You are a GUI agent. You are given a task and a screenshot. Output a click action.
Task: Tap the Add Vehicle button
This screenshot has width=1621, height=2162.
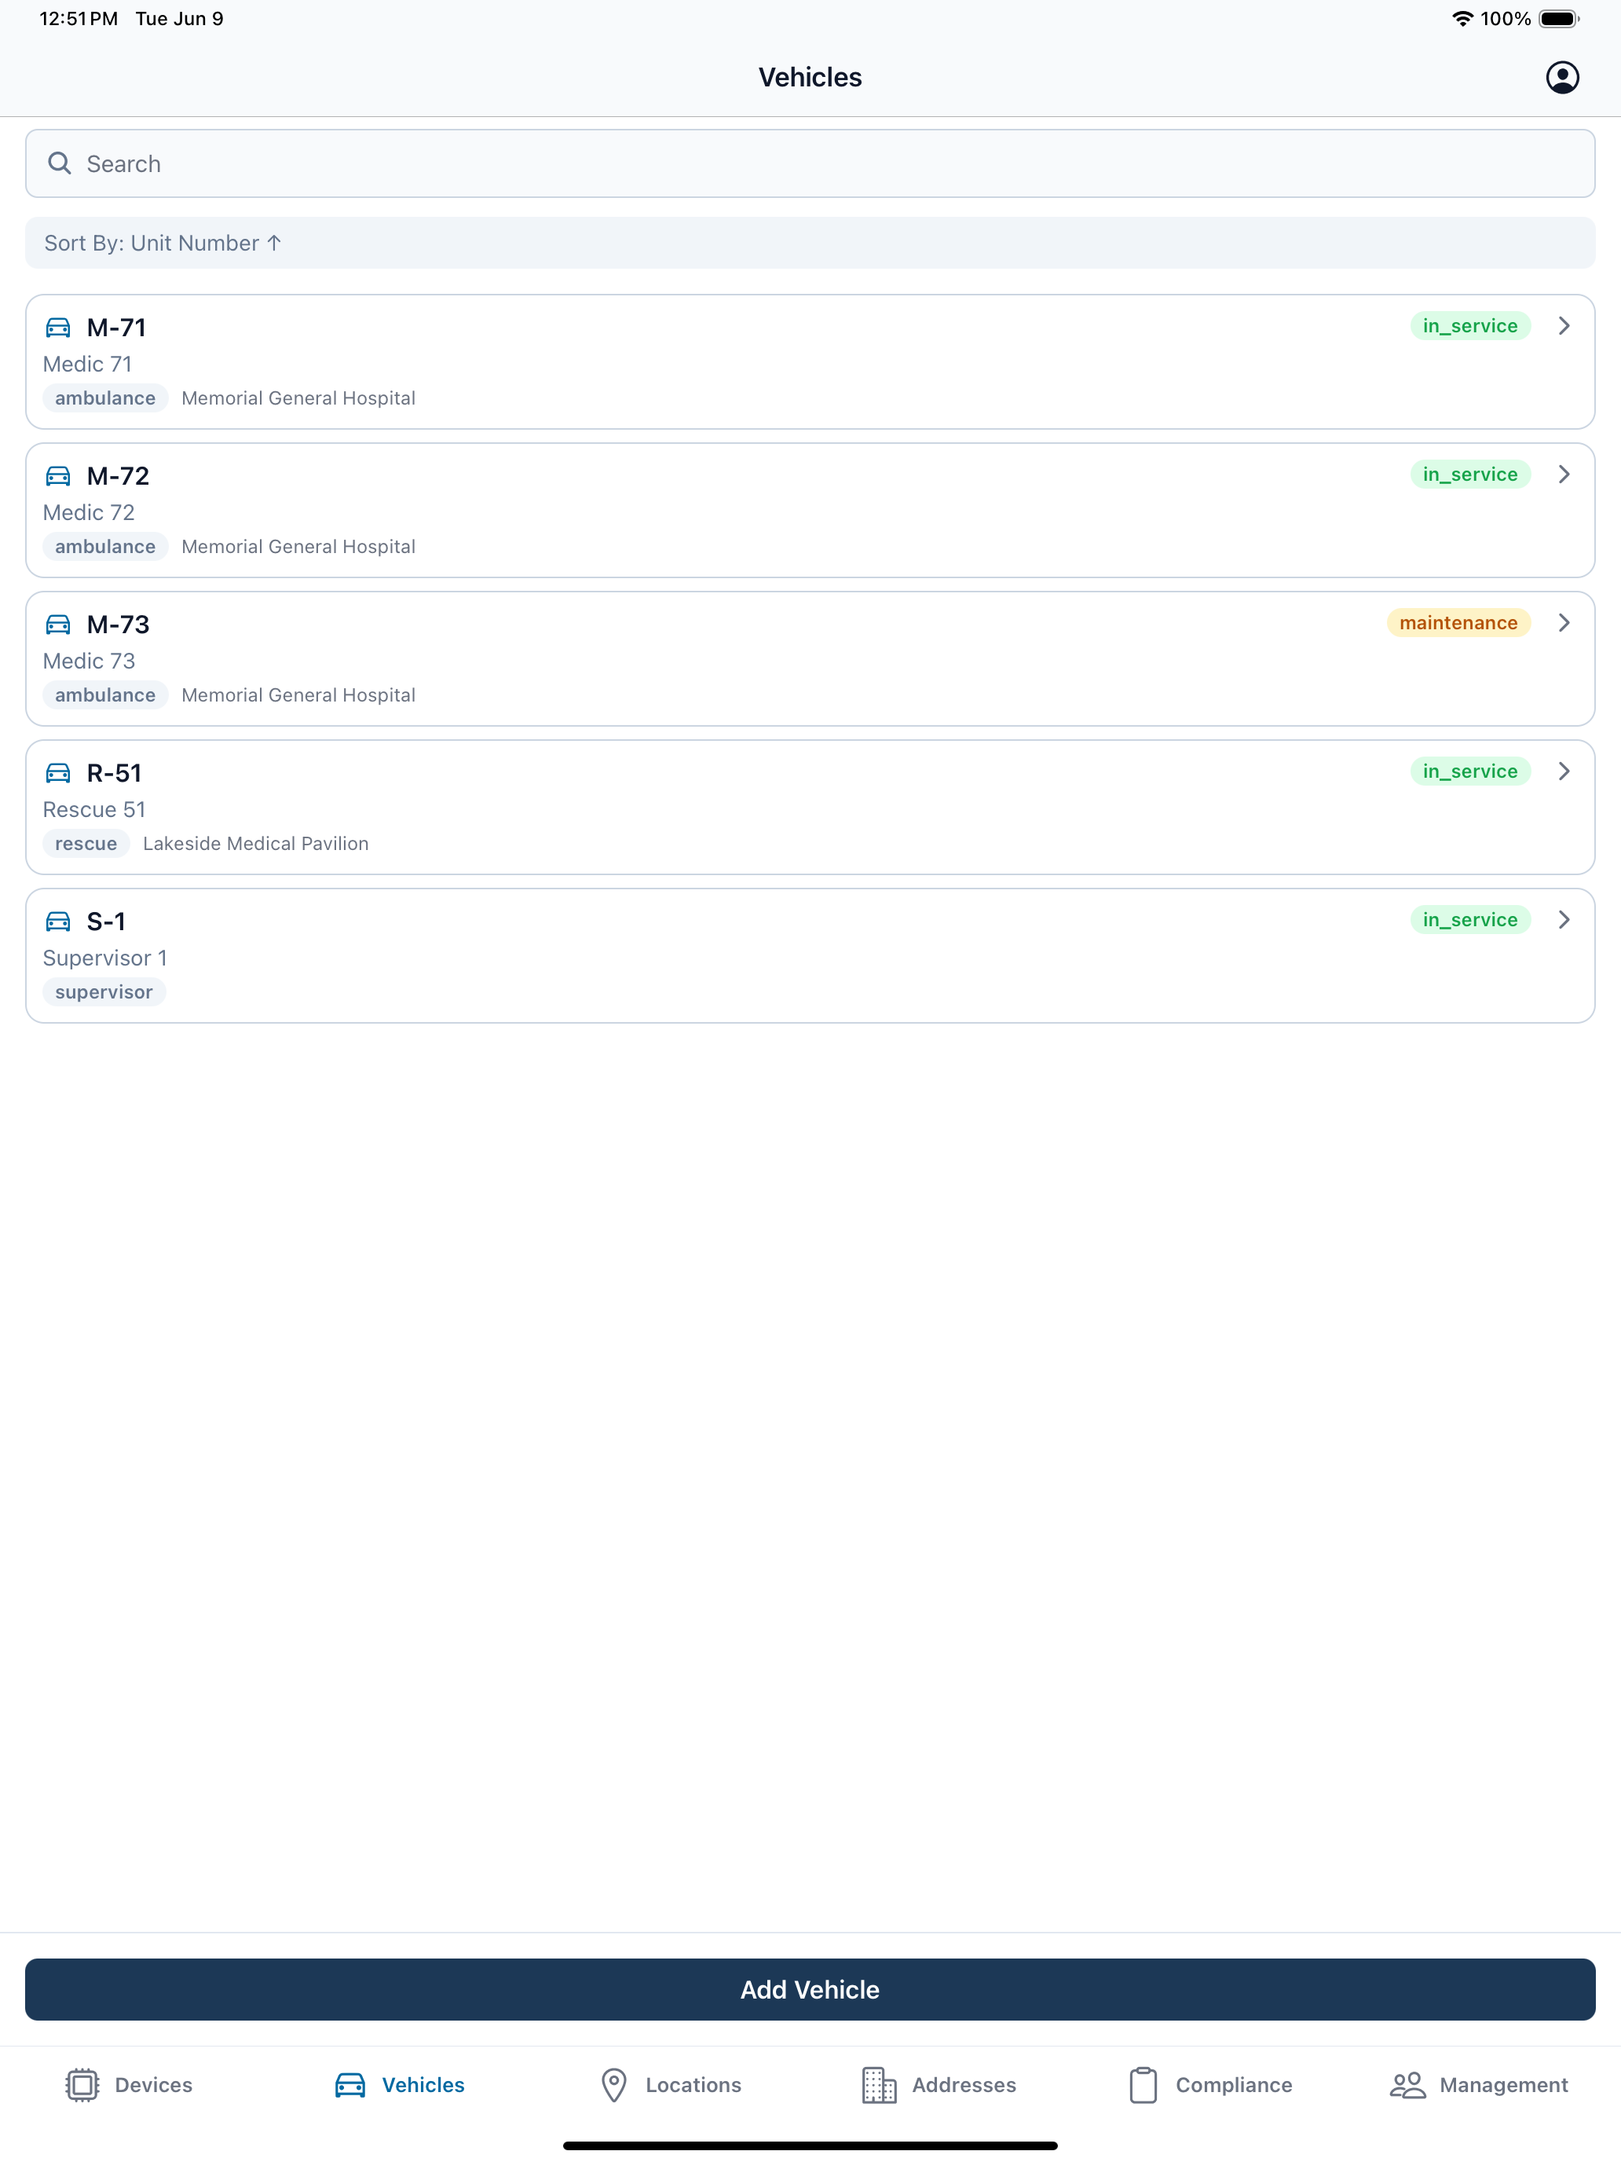click(x=810, y=1989)
